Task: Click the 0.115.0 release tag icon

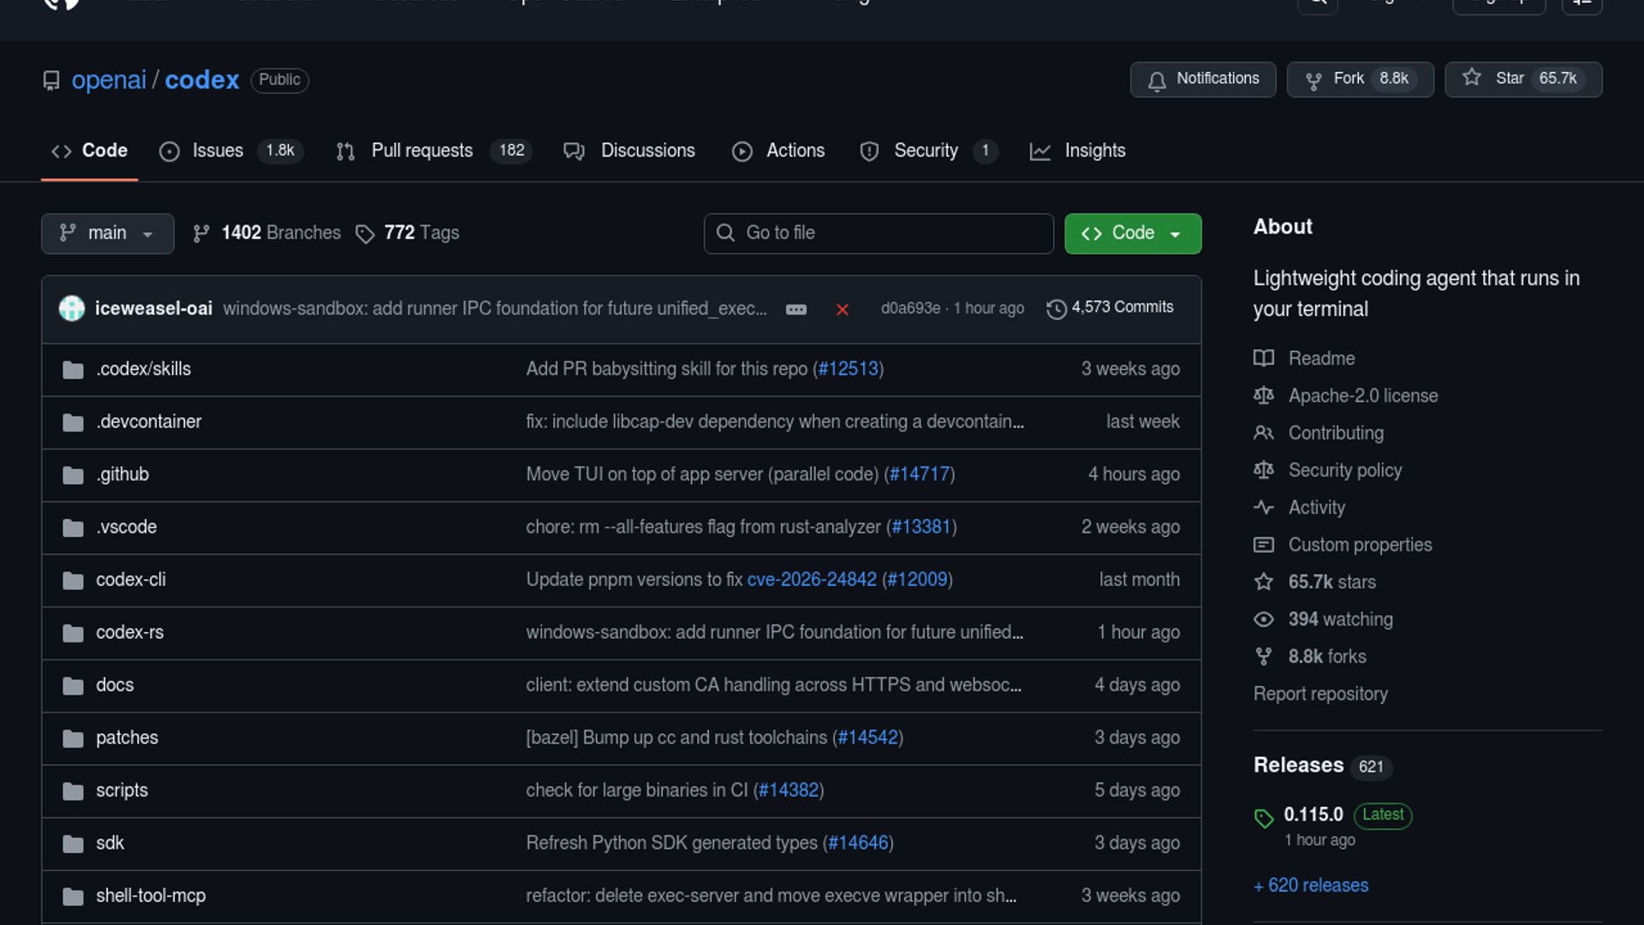Action: (x=1263, y=817)
